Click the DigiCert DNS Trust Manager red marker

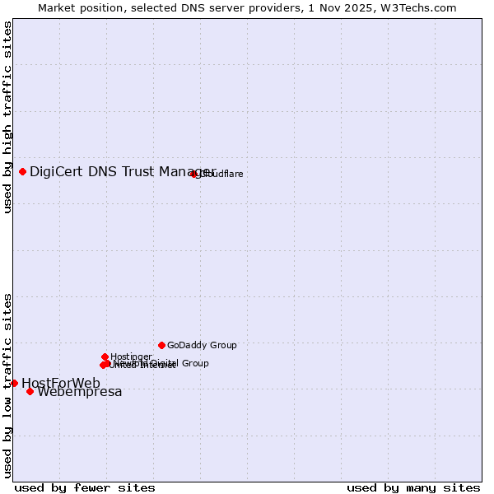22,171
